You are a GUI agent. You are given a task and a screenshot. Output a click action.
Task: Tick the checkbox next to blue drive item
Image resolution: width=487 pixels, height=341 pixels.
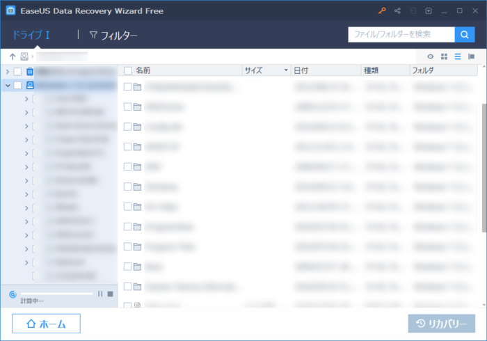(17, 85)
